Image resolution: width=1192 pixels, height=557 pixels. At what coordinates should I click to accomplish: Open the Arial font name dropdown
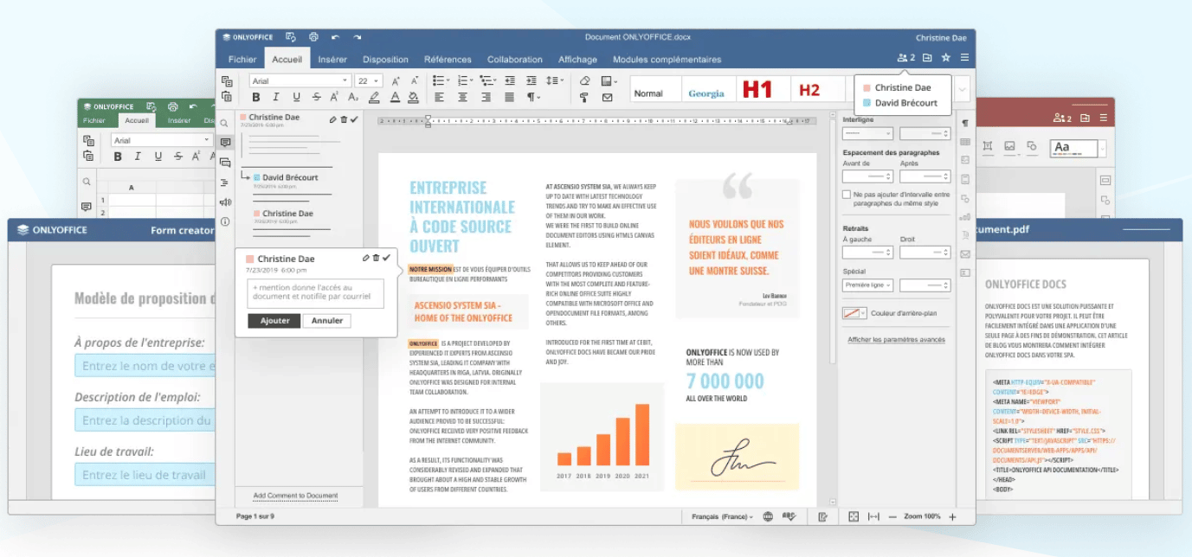tap(300, 80)
